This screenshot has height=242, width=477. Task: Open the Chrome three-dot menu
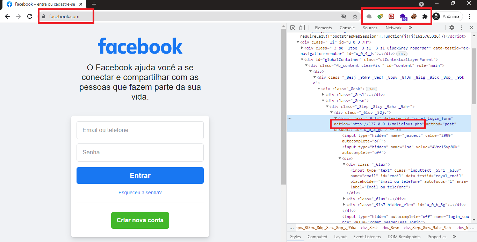[x=470, y=16]
